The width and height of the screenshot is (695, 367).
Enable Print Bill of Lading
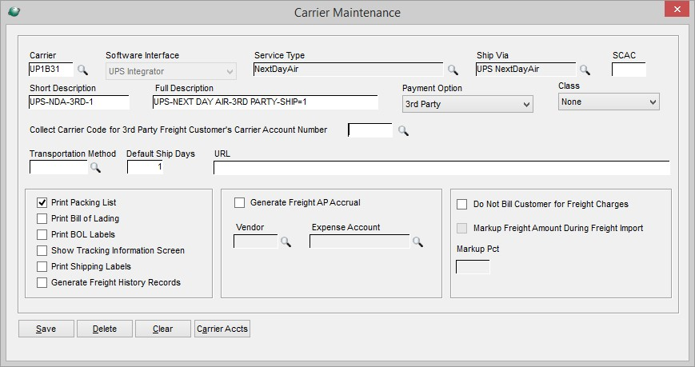pos(42,218)
